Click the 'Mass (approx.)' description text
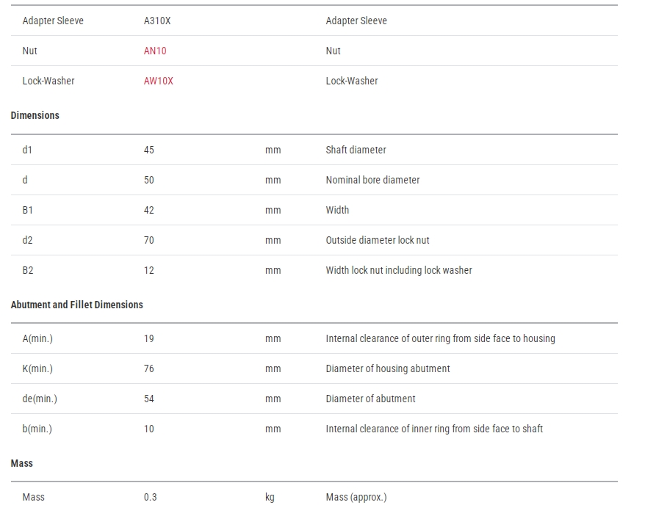Screen dimensions: 645x516 point(356,497)
